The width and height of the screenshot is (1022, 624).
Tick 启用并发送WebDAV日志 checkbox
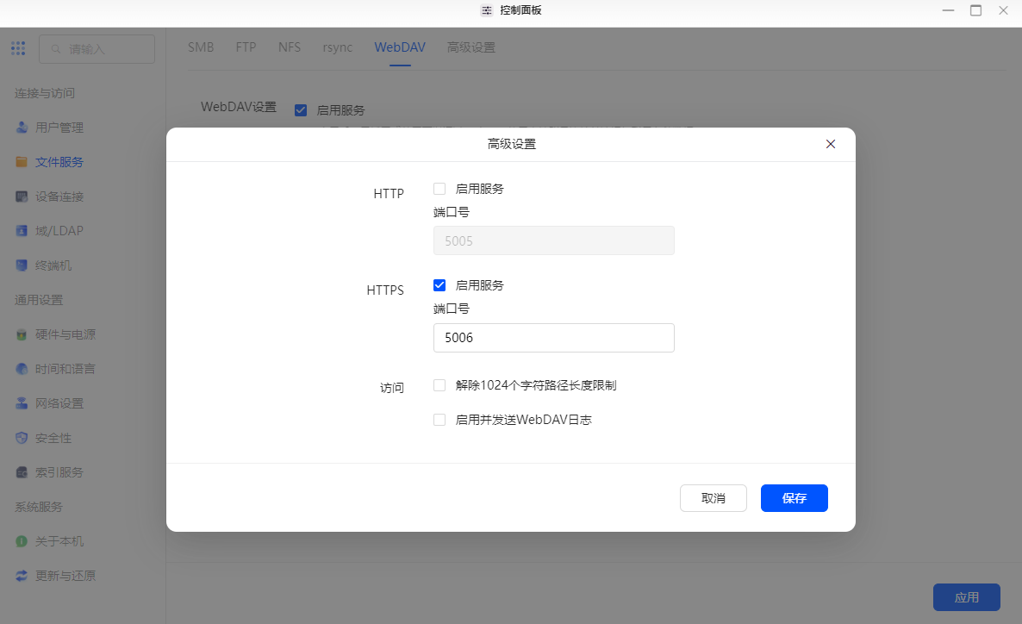tap(439, 420)
